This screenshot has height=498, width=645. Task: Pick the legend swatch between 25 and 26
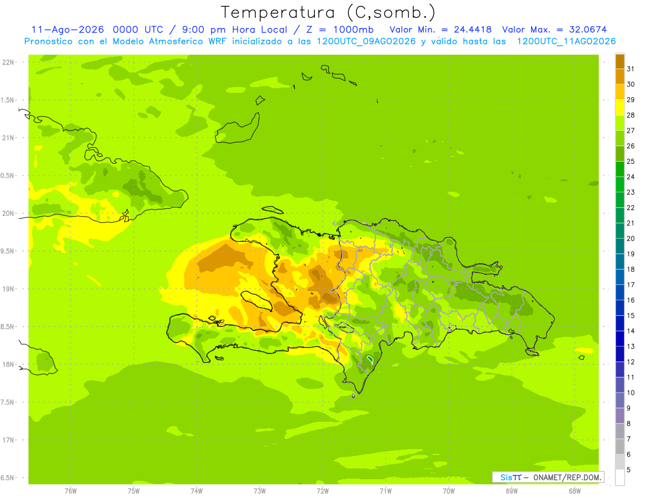(x=620, y=154)
